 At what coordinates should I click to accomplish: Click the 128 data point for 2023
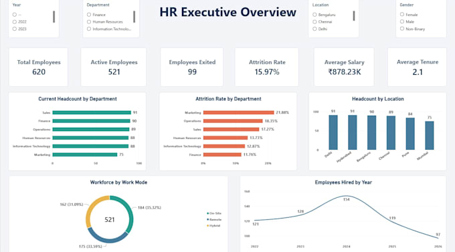pos(300,215)
